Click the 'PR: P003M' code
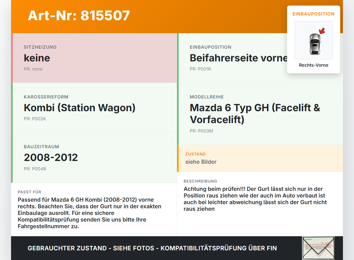This screenshot has height=260, width=354. (201, 131)
